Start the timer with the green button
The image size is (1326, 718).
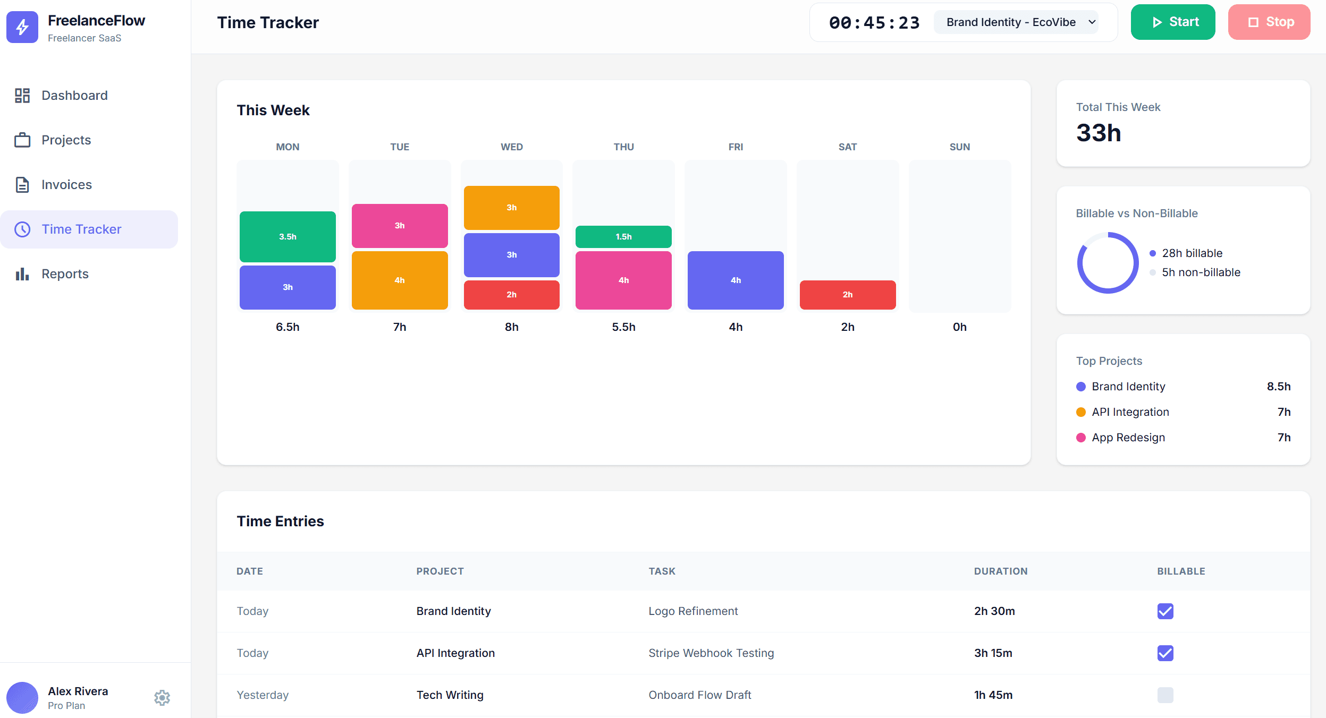coord(1172,22)
